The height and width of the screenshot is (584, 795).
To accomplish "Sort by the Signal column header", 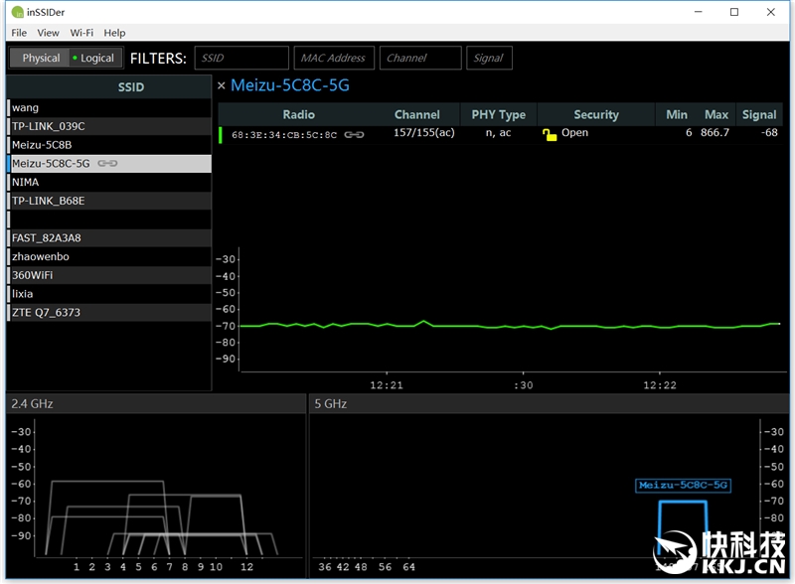I will [759, 114].
